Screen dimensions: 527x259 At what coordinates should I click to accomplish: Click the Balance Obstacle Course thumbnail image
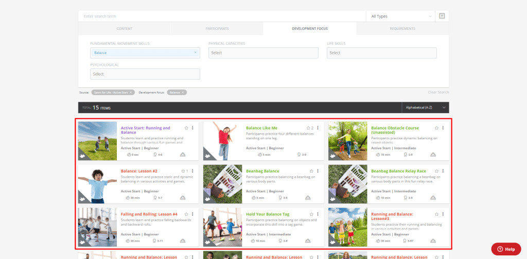tap(347, 141)
